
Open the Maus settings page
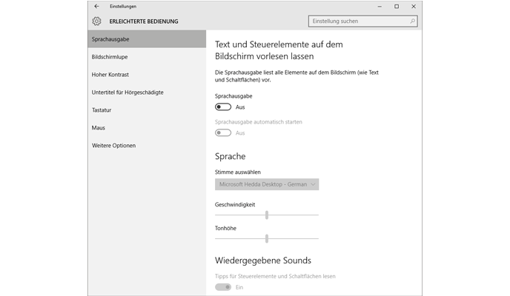(x=99, y=128)
